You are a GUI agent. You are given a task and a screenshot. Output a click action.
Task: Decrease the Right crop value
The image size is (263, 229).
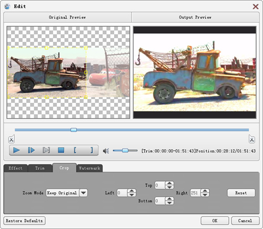pos(205,195)
